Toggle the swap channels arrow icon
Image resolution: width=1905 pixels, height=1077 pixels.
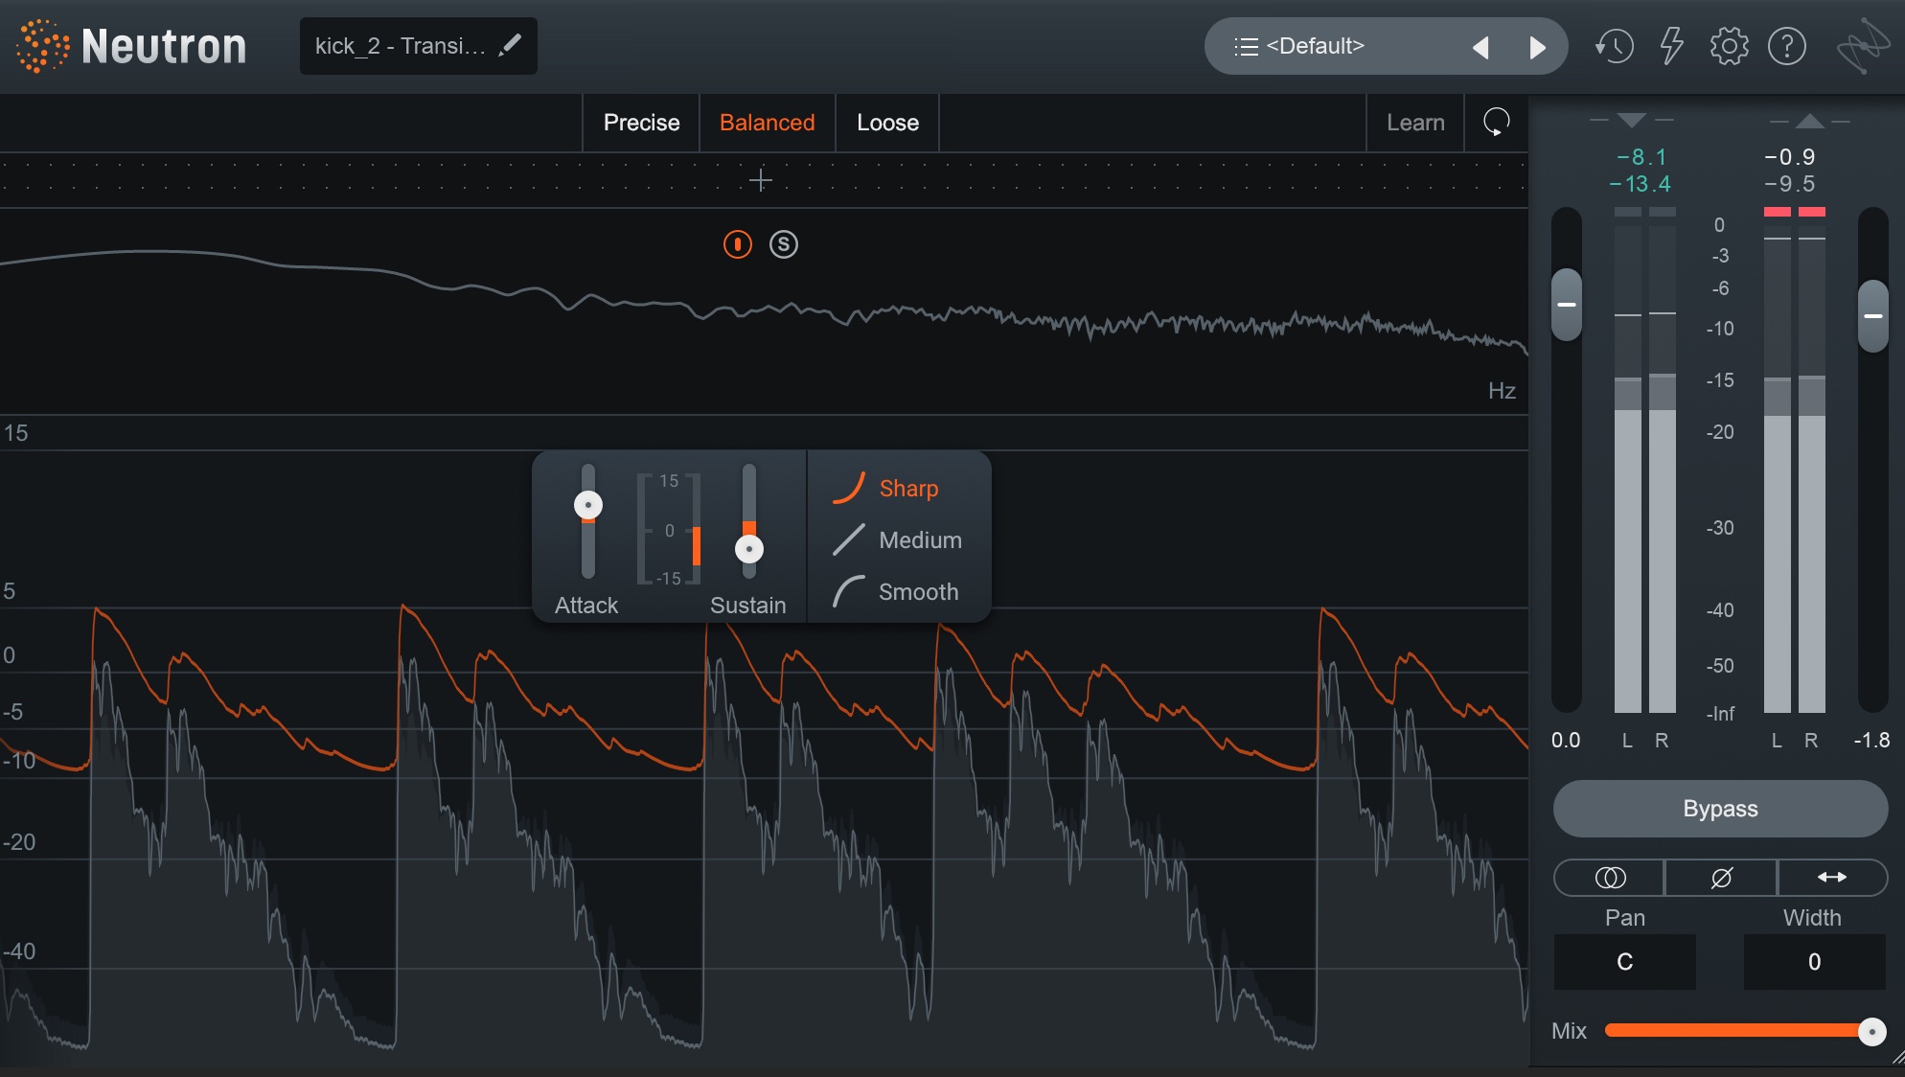coord(1832,878)
